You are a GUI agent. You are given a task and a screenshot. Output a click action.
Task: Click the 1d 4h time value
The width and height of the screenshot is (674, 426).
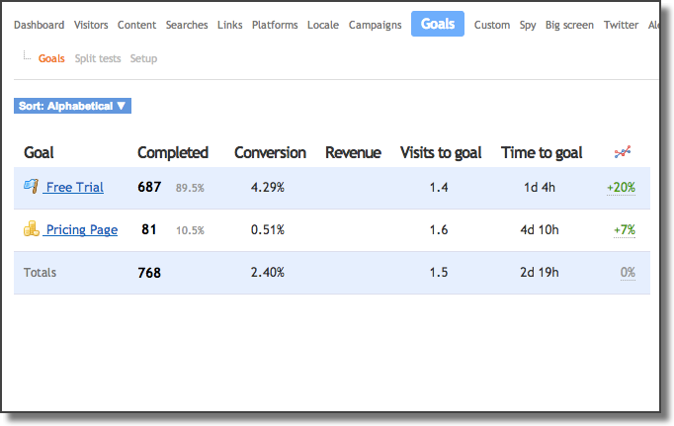coord(539,188)
